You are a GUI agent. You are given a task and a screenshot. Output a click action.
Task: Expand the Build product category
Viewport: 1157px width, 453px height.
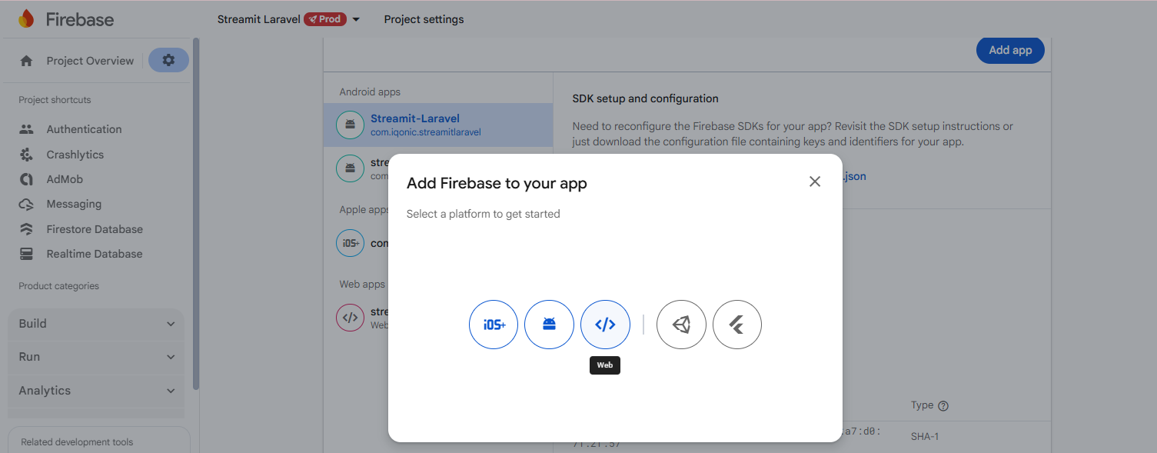tap(96, 324)
